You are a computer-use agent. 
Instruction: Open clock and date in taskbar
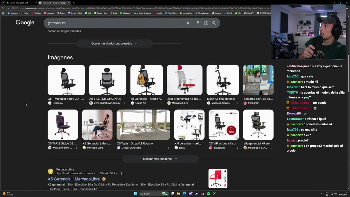pyautogui.click(x=343, y=194)
